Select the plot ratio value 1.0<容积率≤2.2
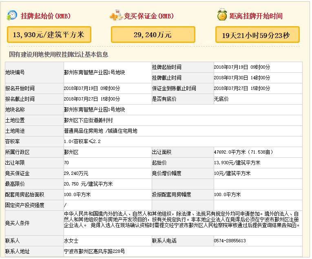The image size is (312, 259). point(82,141)
